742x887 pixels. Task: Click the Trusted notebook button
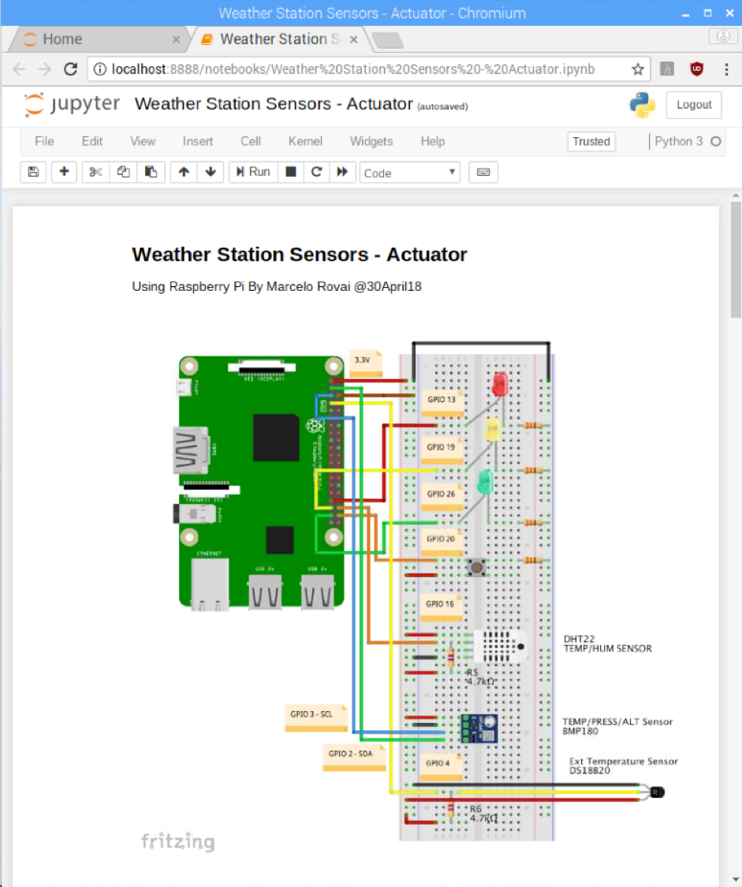click(591, 141)
